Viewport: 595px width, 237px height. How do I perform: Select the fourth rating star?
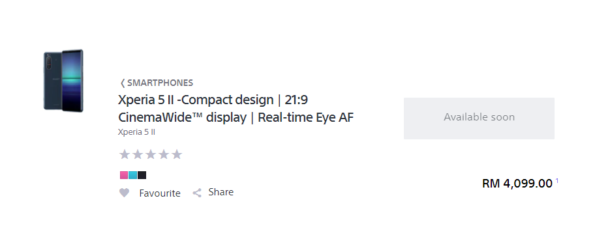tap(164, 154)
